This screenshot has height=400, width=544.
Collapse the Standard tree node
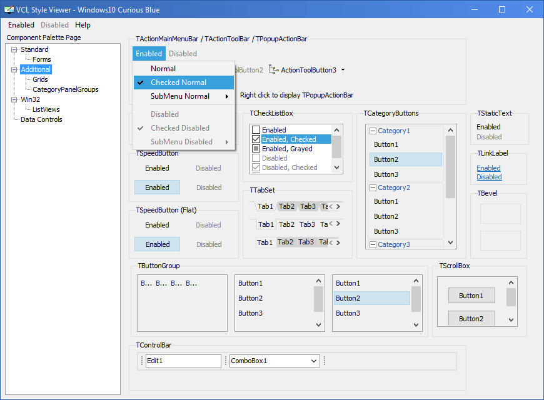point(14,49)
